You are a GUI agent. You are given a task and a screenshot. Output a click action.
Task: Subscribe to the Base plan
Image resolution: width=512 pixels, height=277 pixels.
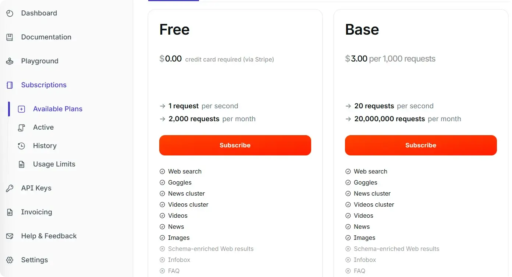421,145
